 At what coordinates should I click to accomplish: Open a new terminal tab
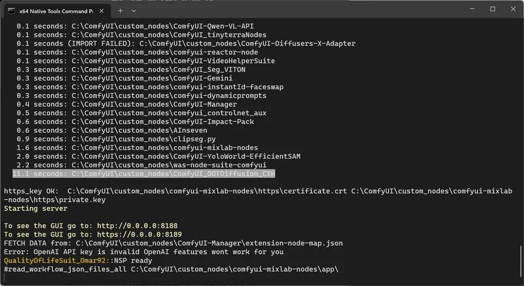point(120,11)
